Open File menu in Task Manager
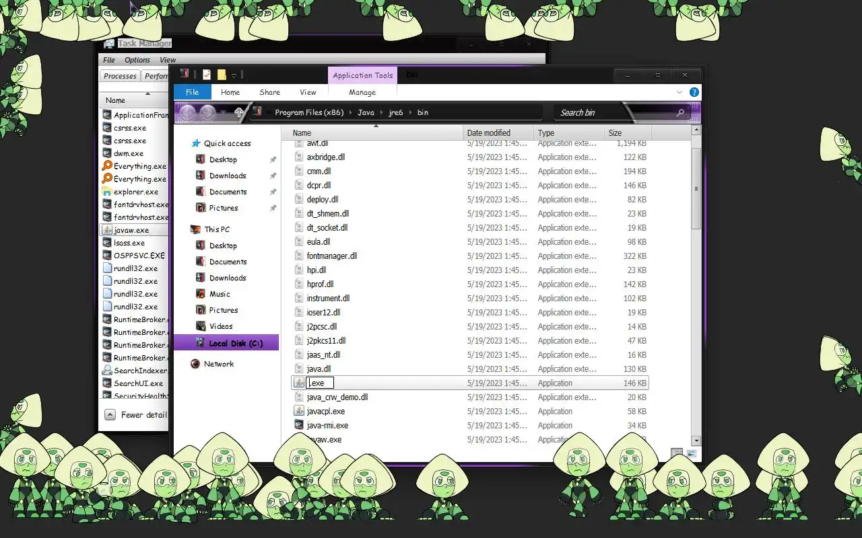Image resolution: width=862 pixels, height=538 pixels. point(109,60)
